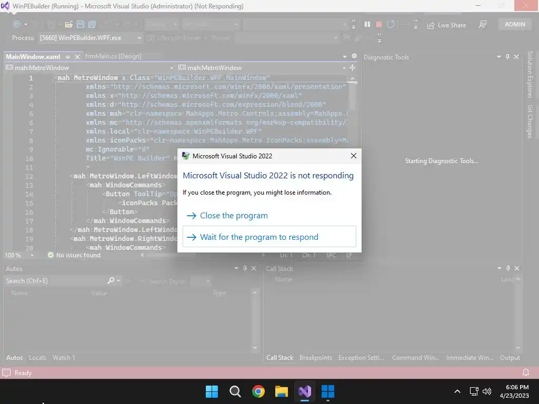Switch to the MainWindow.xaml tab
The image size is (539, 404).
click(33, 57)
